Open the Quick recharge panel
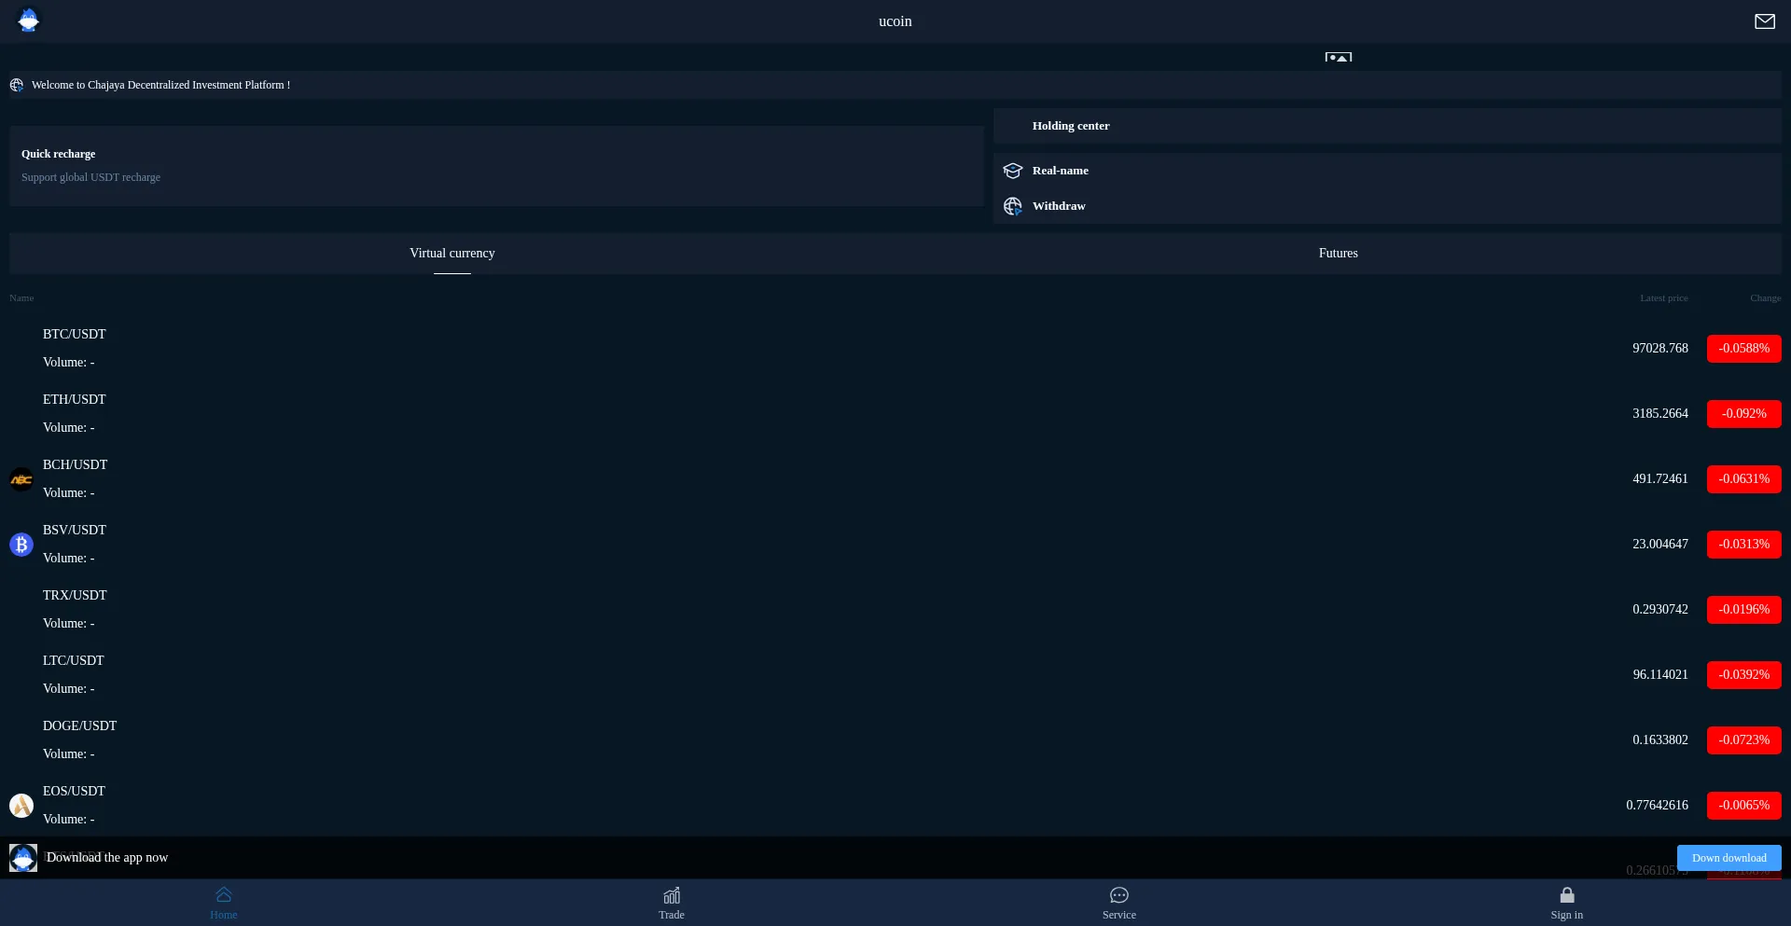This screenshot has height=926, width=1791. [496, 166]
